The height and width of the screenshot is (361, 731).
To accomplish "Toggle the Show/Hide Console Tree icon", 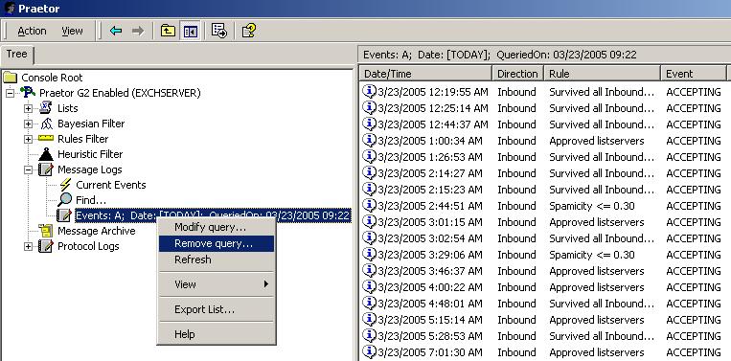I will click(x=191, y=32).
